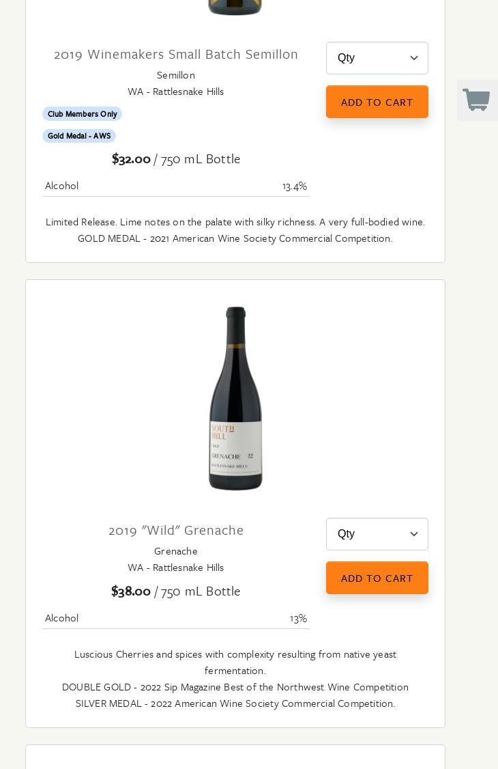The width and height of the screenshot is (498, 769).
Task: Open Qty dropdown for the Semillon
Action: point(377,58)
